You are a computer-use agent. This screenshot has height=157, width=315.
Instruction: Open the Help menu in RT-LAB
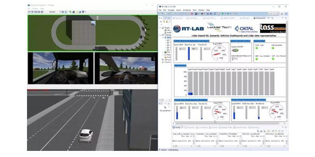[x=208, y=10]
